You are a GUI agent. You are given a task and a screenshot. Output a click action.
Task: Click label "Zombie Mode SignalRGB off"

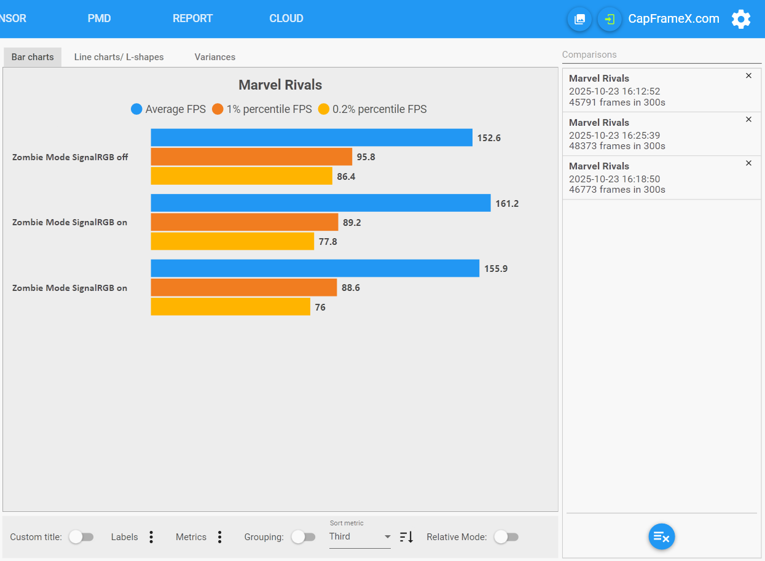(x=70, y=157)
